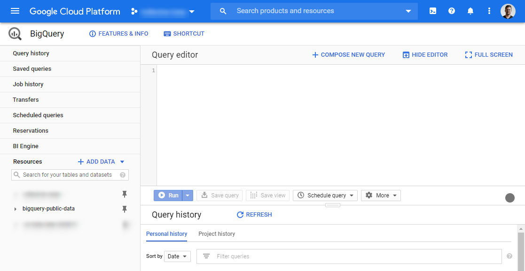Open the Help question mark icon

[x=451, y=11]
